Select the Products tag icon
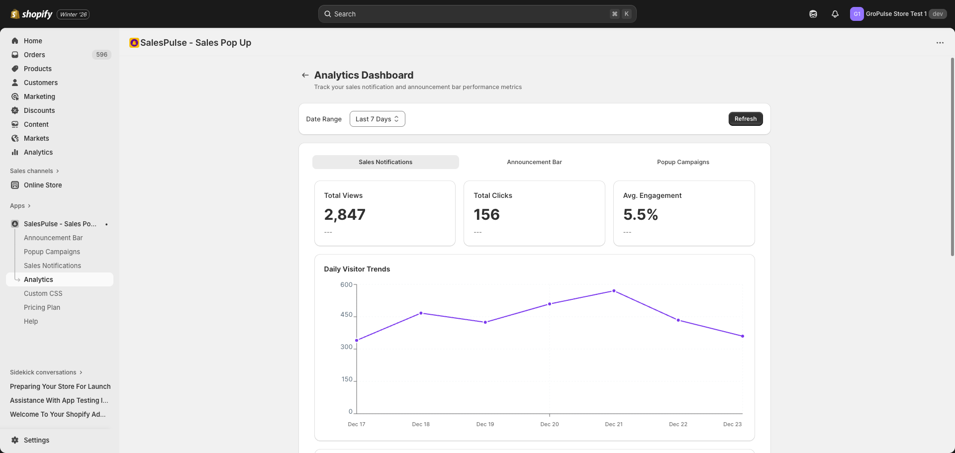Screen dimensions: 955x453 15,69
